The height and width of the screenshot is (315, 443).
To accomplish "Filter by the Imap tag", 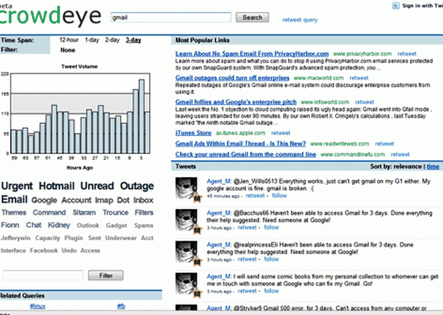I will click(x=104, y=200).
